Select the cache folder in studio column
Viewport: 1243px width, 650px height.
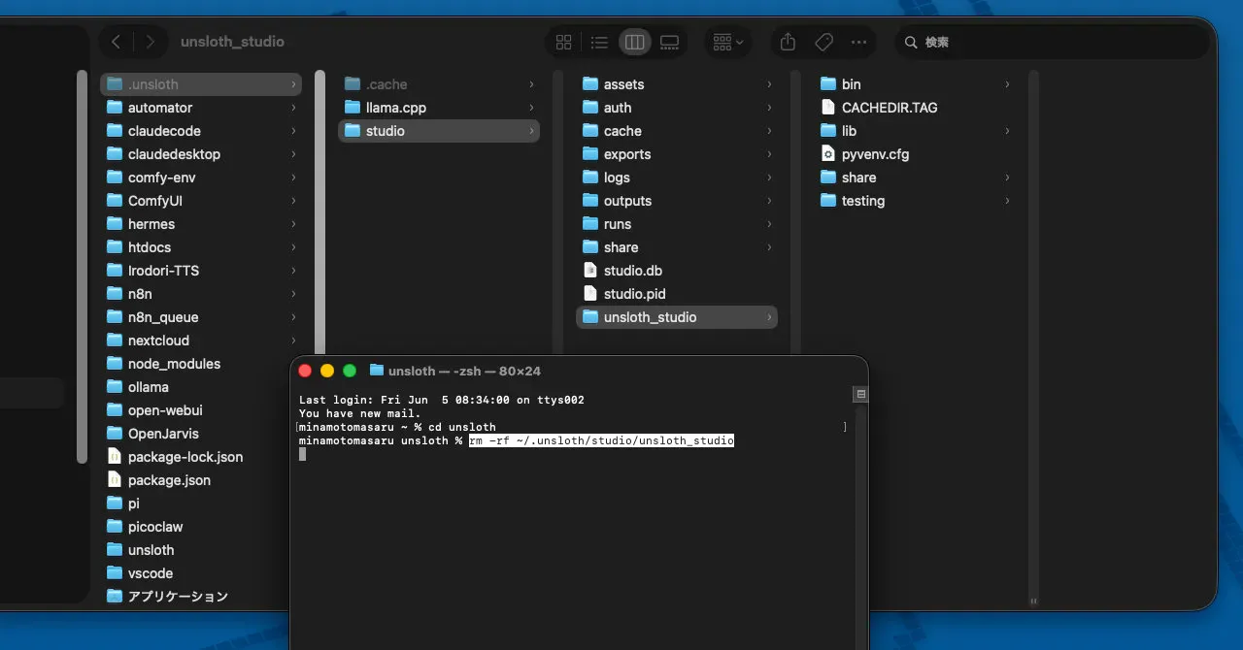677,131
